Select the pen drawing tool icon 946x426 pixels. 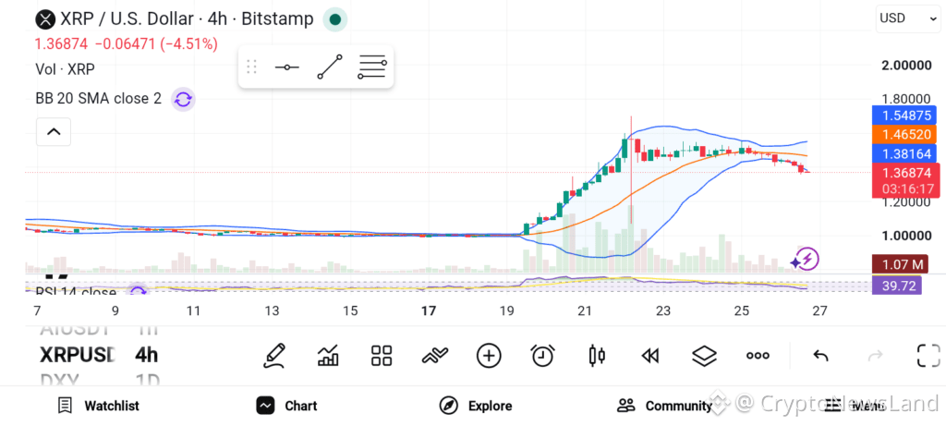[274, 356]
